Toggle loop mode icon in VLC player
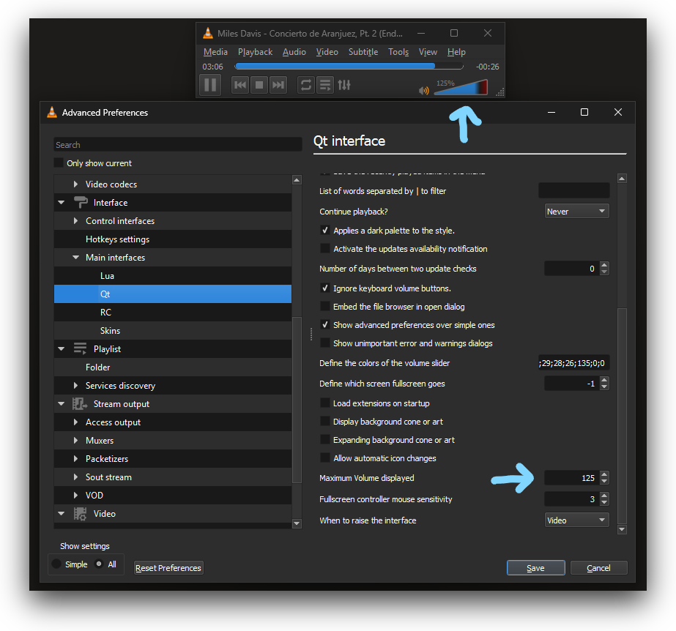676x631 pixels. tap(306, 85)
